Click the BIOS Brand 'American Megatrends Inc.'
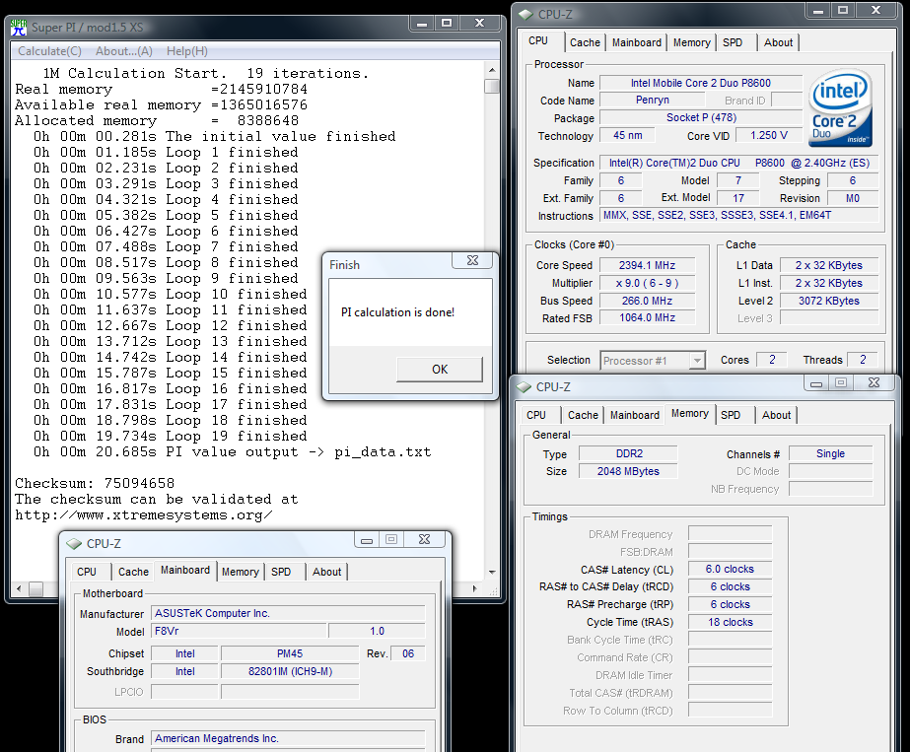 pos(289,738)
